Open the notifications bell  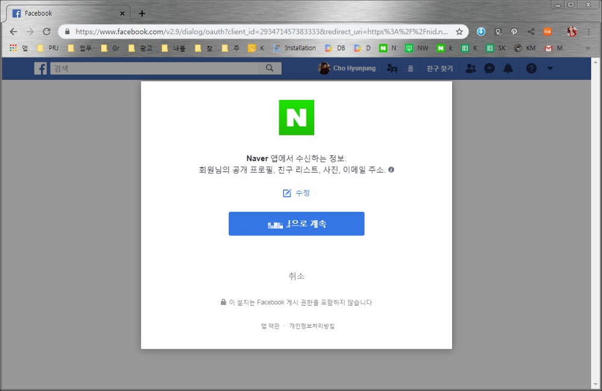(508, 69)
